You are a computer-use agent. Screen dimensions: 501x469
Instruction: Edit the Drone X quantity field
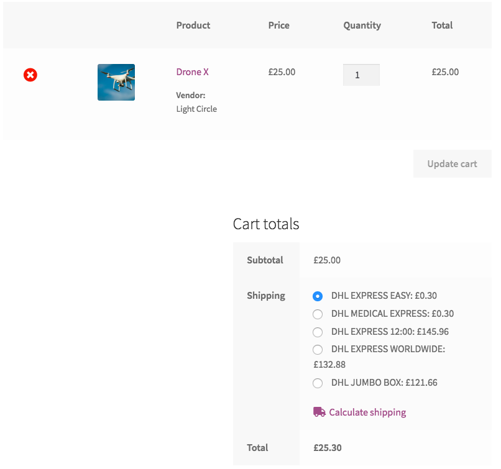(x=361, y=75)
